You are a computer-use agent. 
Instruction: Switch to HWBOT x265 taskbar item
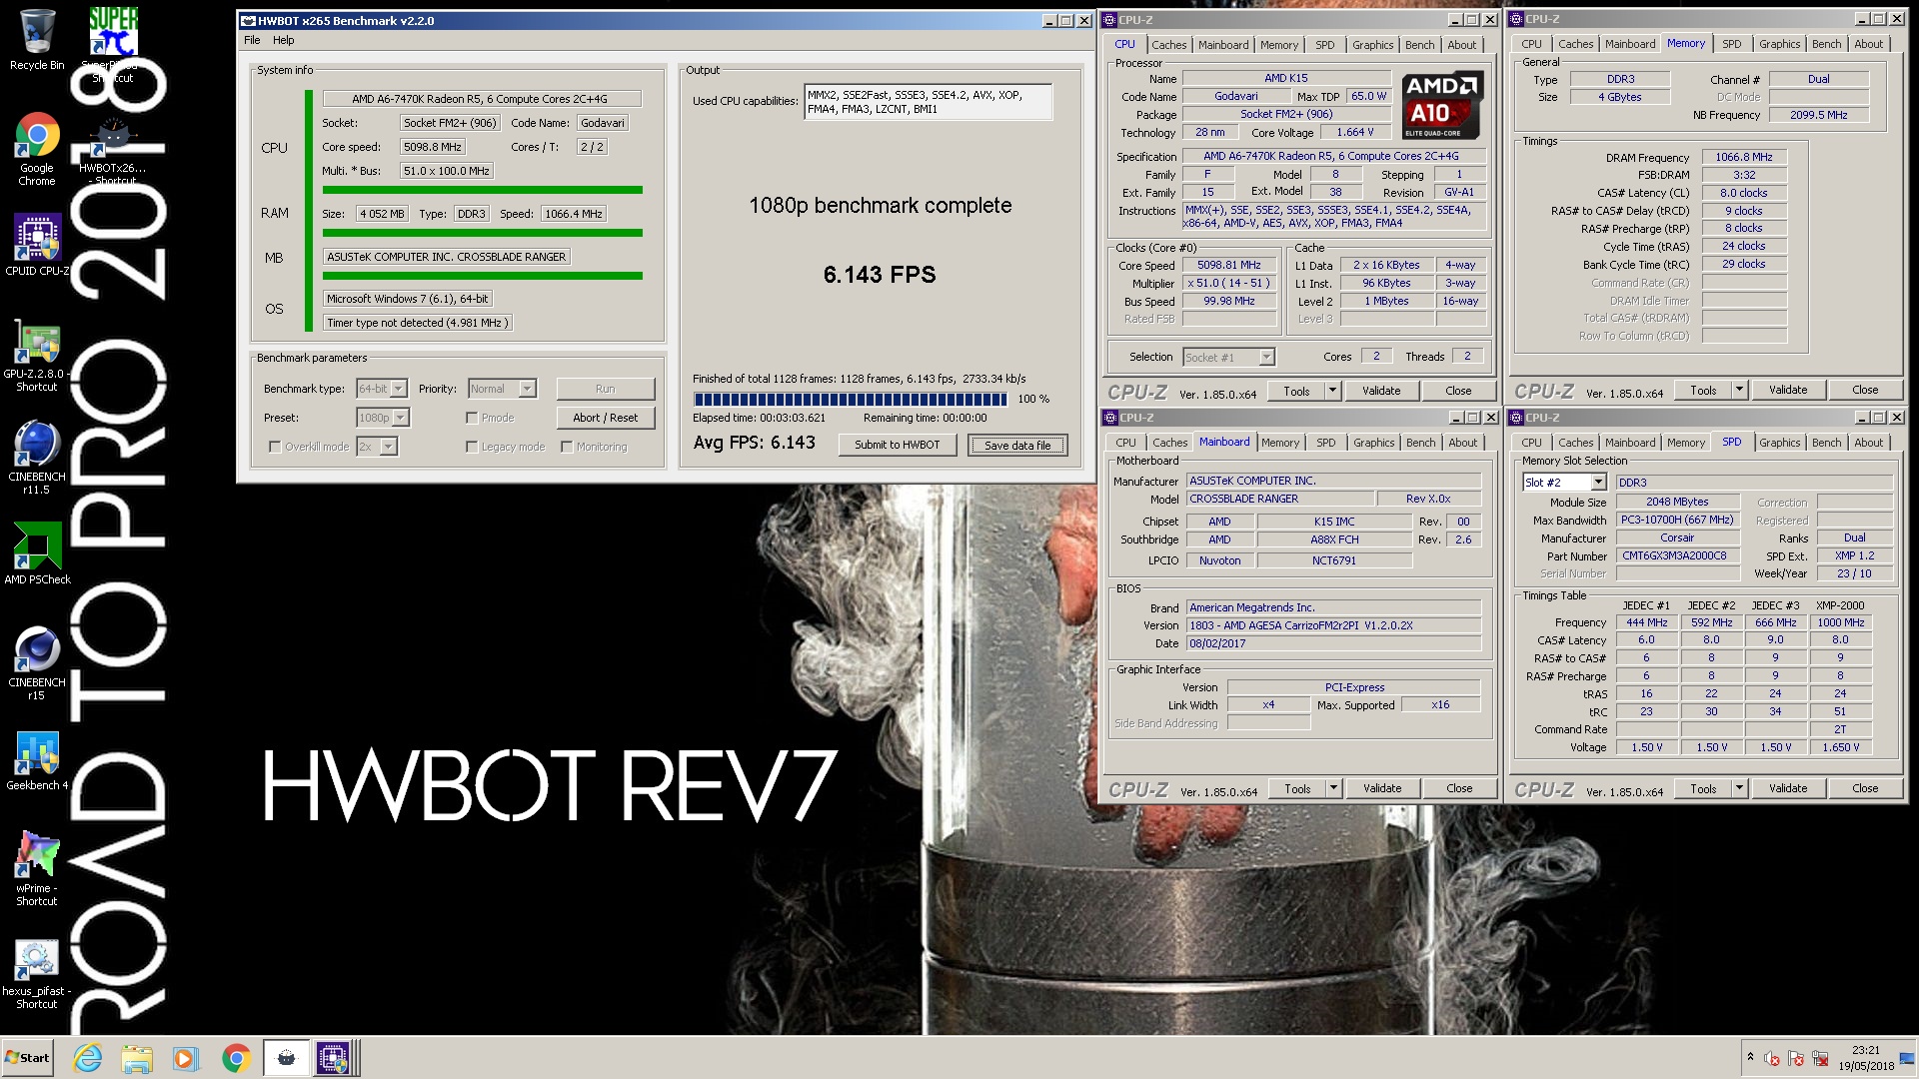[x=286, y=1058]
